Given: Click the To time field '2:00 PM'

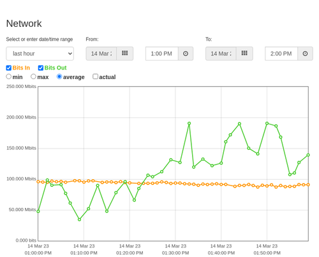Looking at the screenshot, I should pyautogui.click(x=281, y=54).
